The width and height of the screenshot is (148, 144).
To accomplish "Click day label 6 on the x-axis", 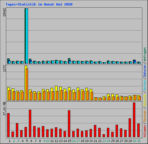I will point(31,141).
